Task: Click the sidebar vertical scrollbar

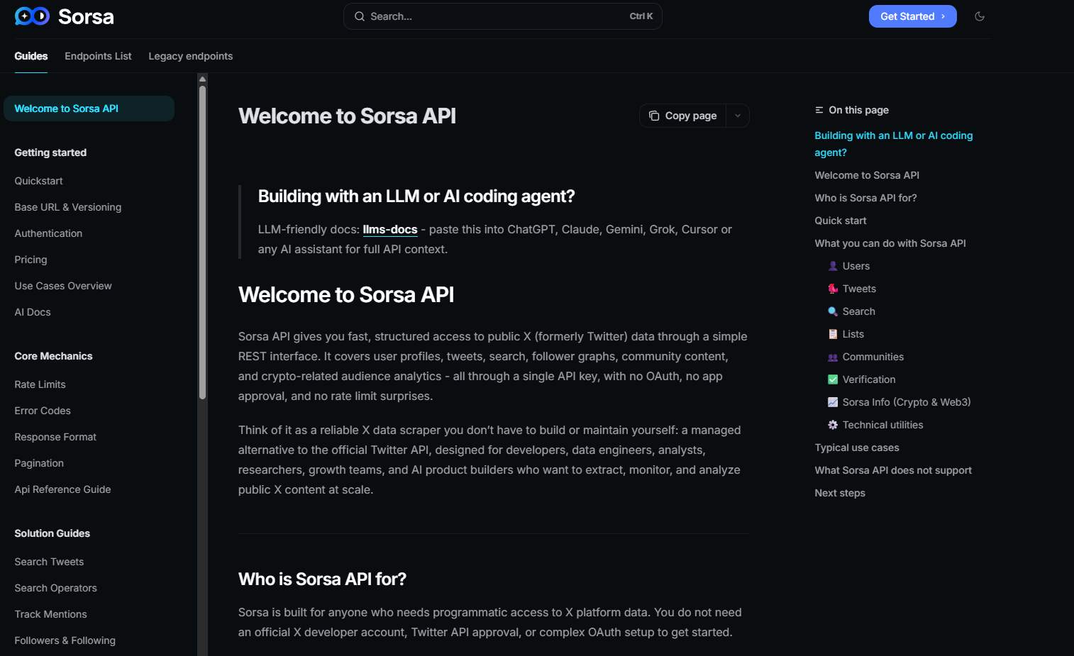Action: point(203,241)
